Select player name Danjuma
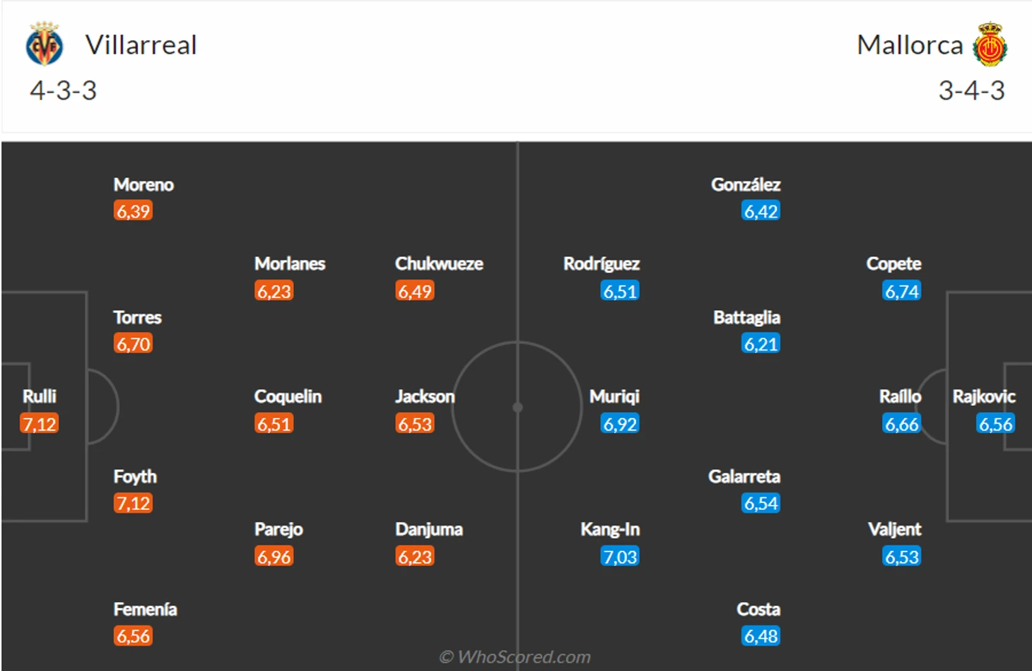Image resolution: width=1032 pixels, height=671 pixels. (x=429, y=529)
